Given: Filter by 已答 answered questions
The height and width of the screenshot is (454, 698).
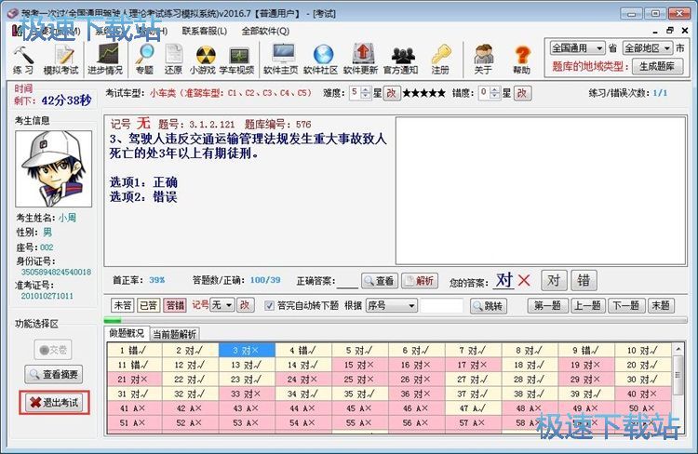Looking at the screenshot, I should 149,305.
